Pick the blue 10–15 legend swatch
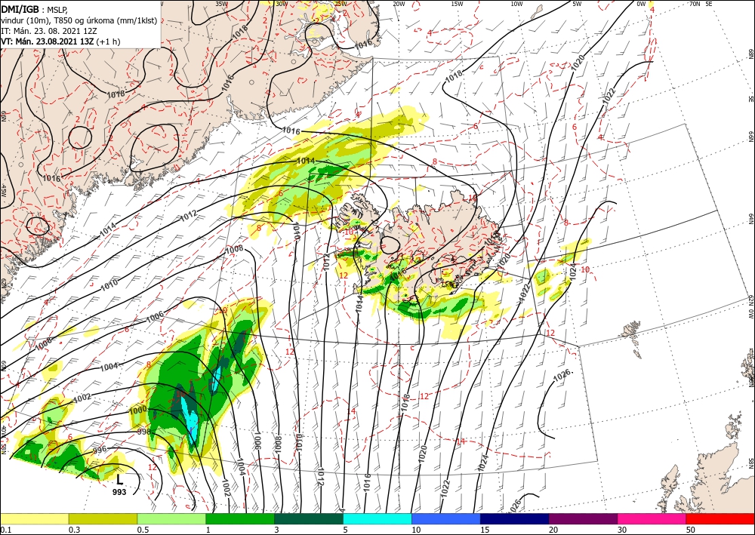Image resolution: width=755 pixels, height=535 pixels. click(446, 518)
